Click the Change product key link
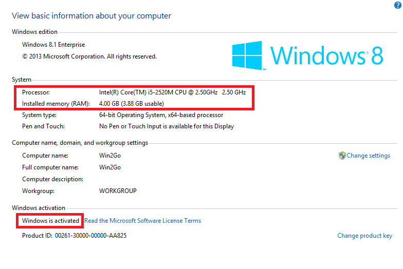This screenshot has height=269, width=403. [x=365, y=236]
